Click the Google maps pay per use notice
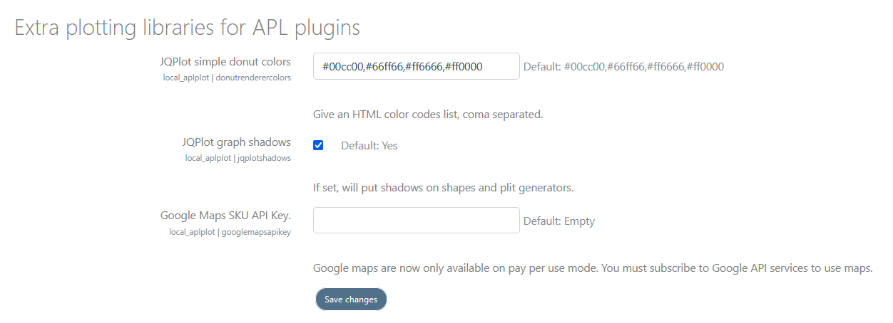 tap(593, 268)
